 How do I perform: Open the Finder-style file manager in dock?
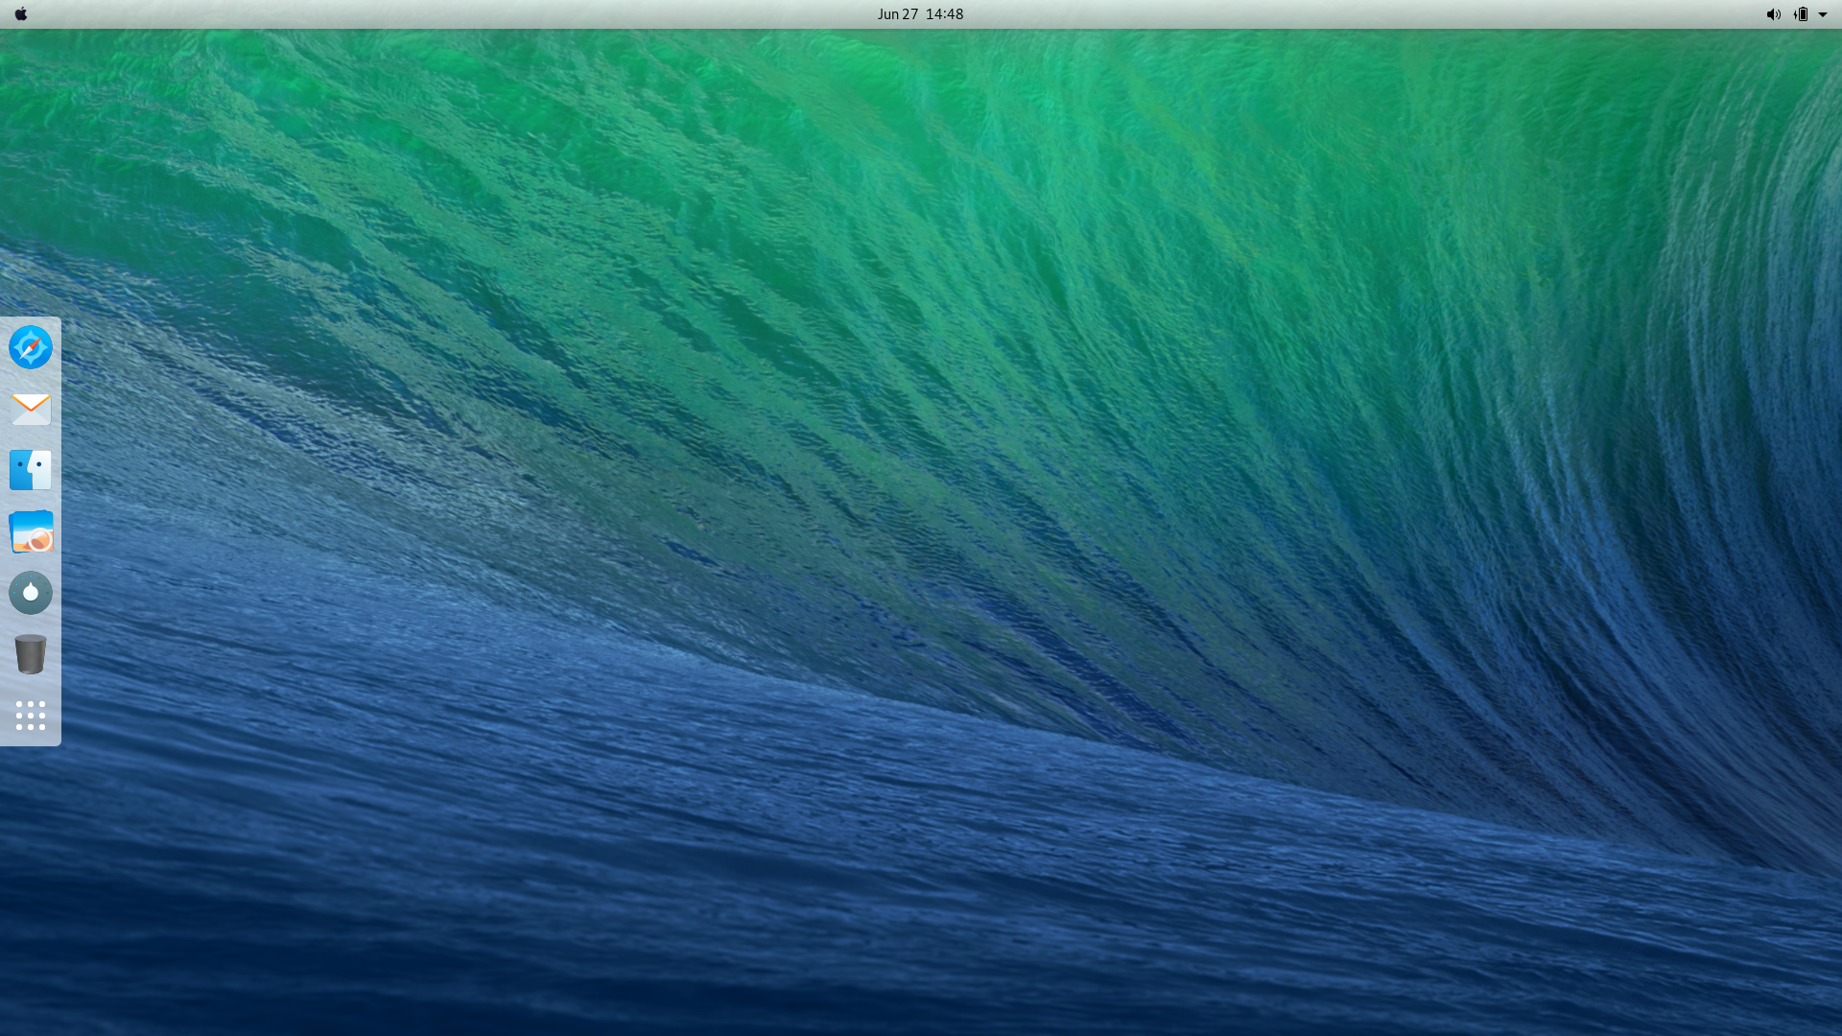point(31,470)
